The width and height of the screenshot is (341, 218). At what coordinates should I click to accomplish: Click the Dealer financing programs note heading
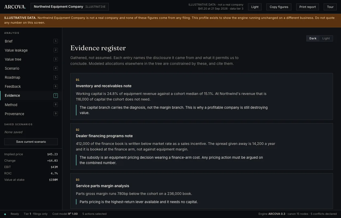[x=104, y=136]
